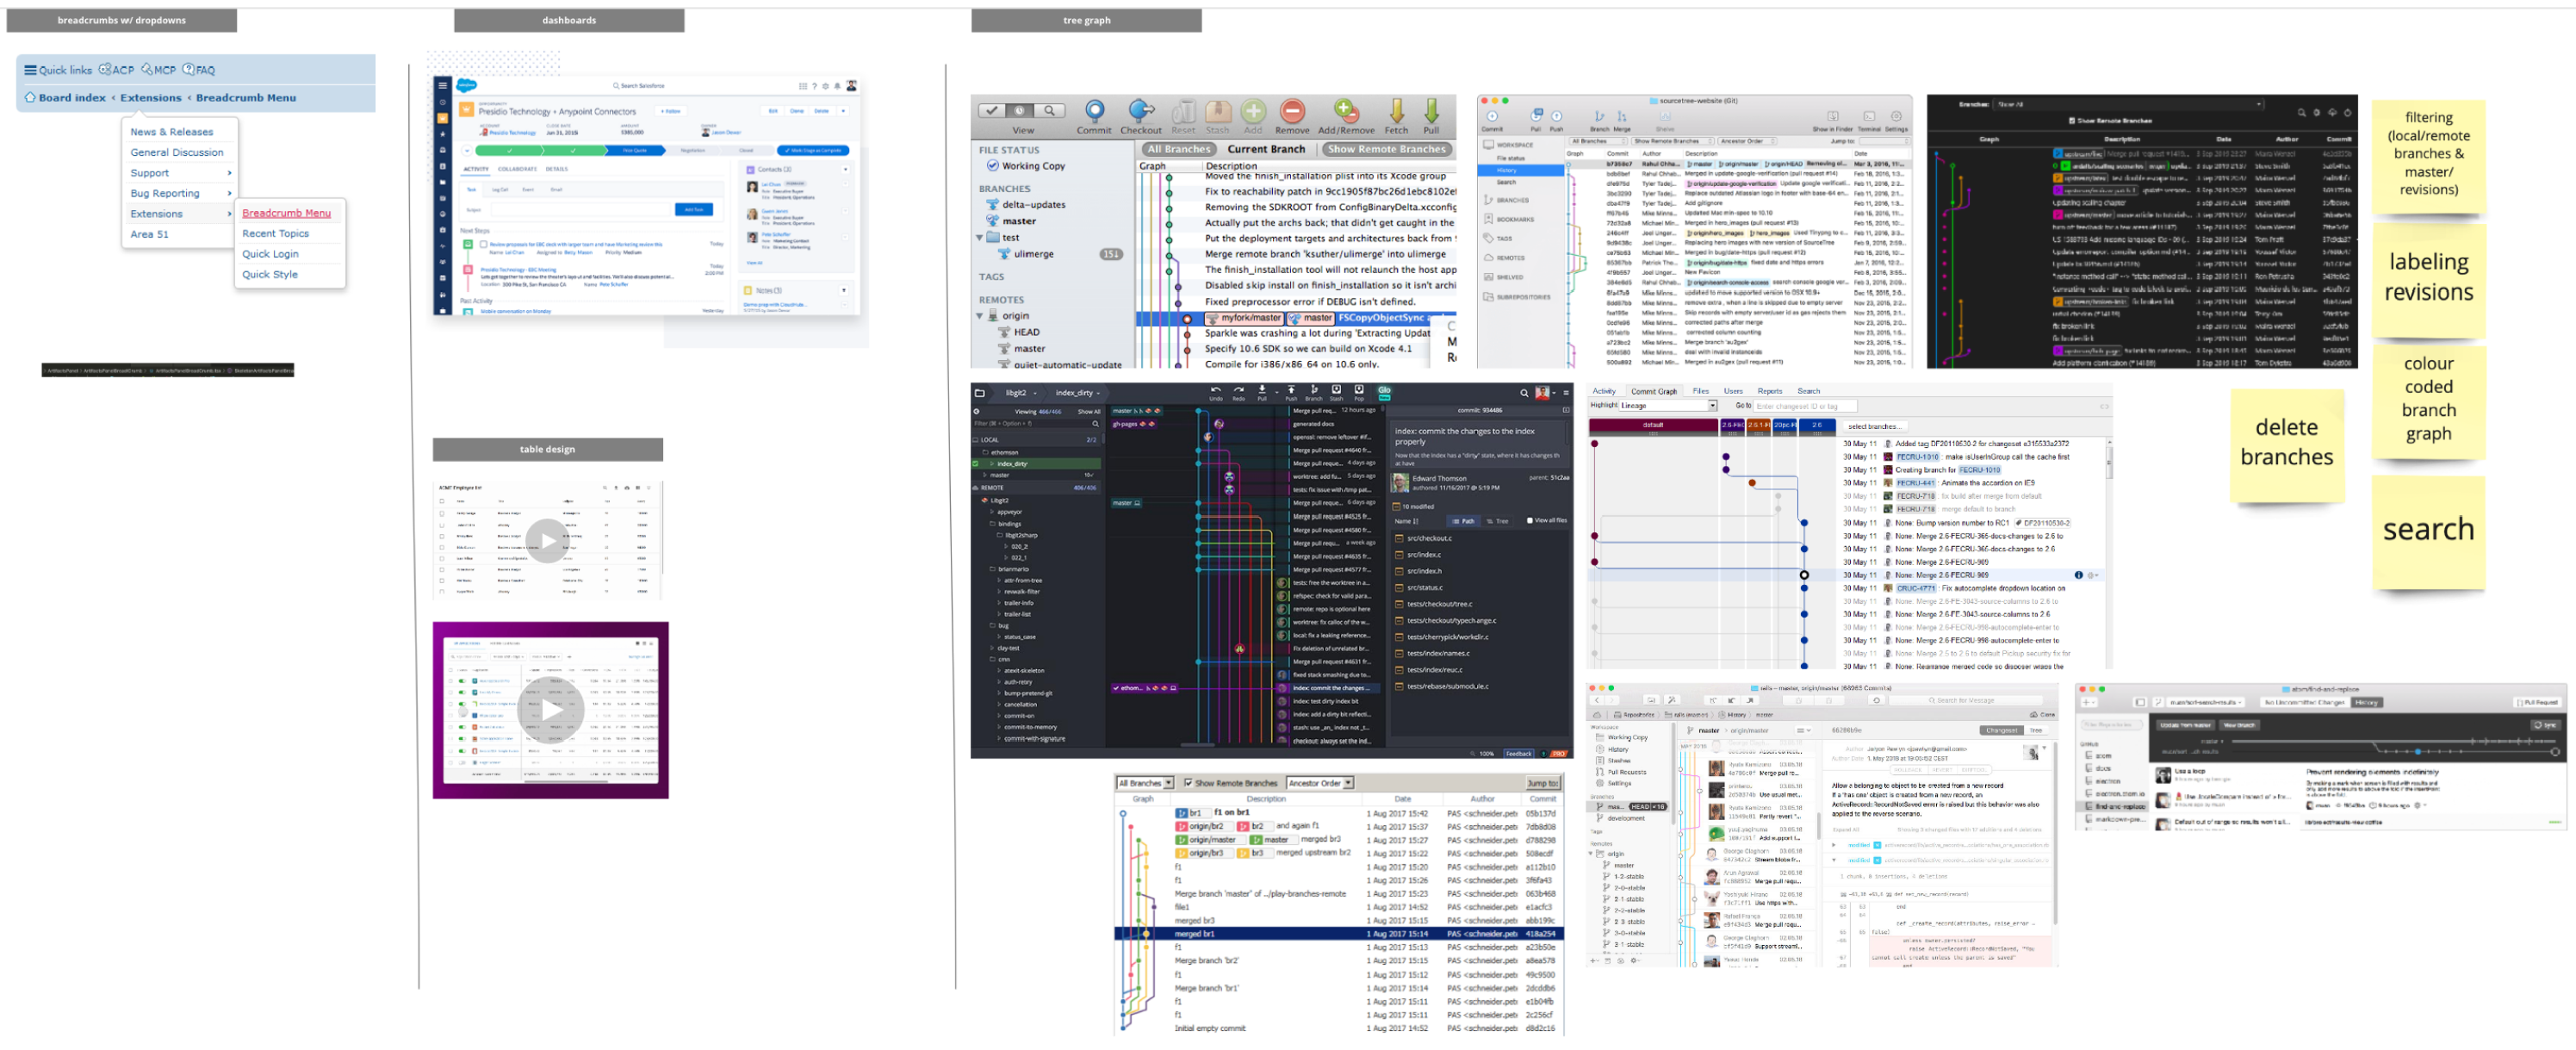Open the All Branches dropdown in bottom graph

point(1145,783)
